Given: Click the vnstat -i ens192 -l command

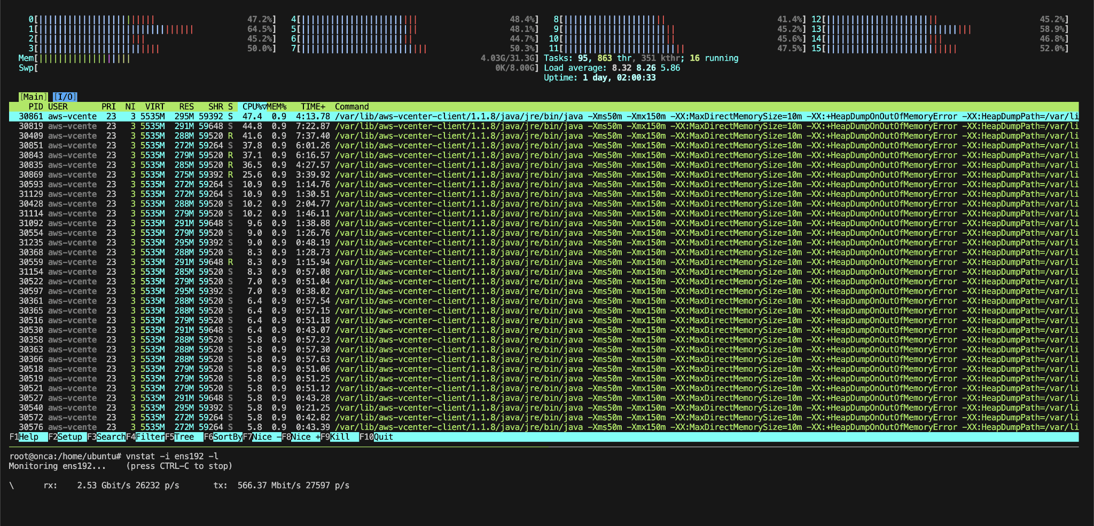Looking at the screenshot, I should click(x=172, y=456).
